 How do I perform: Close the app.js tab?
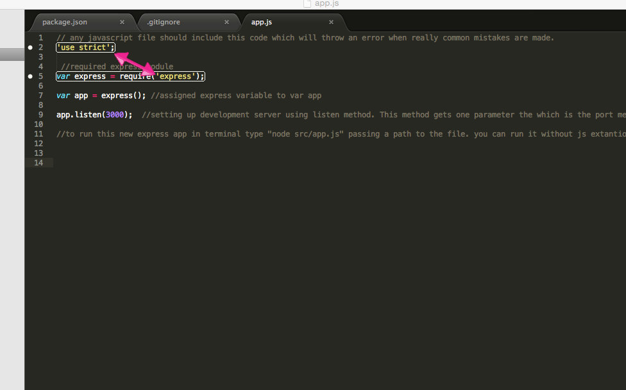(331, 22)
